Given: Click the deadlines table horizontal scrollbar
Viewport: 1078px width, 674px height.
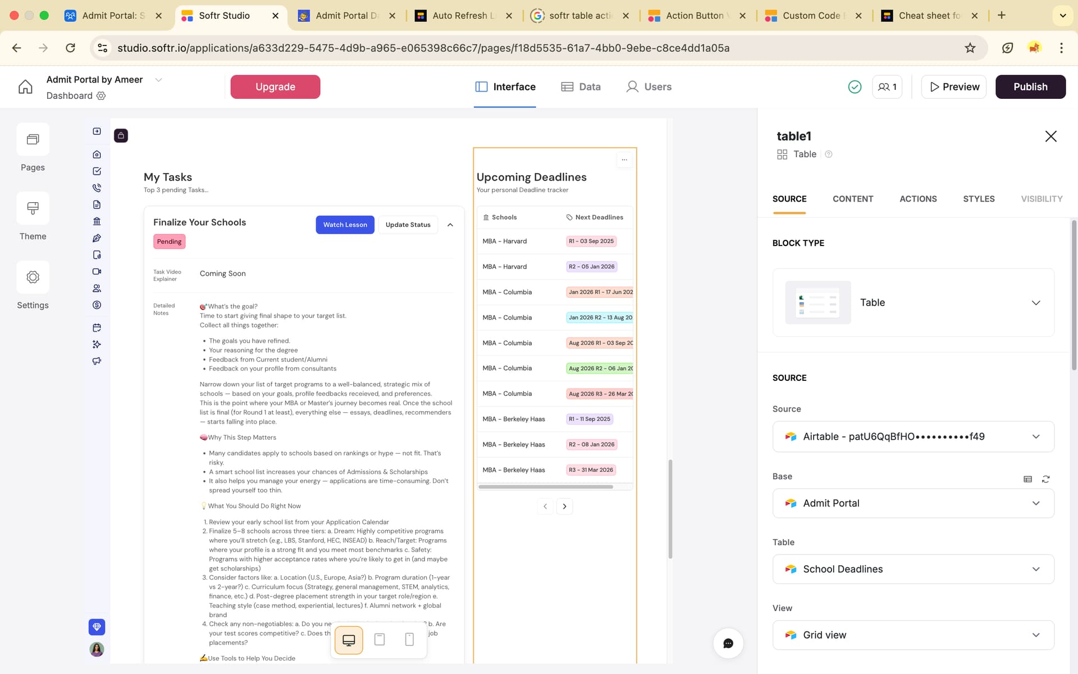Looking at the screenshot, I should (546, 487).
